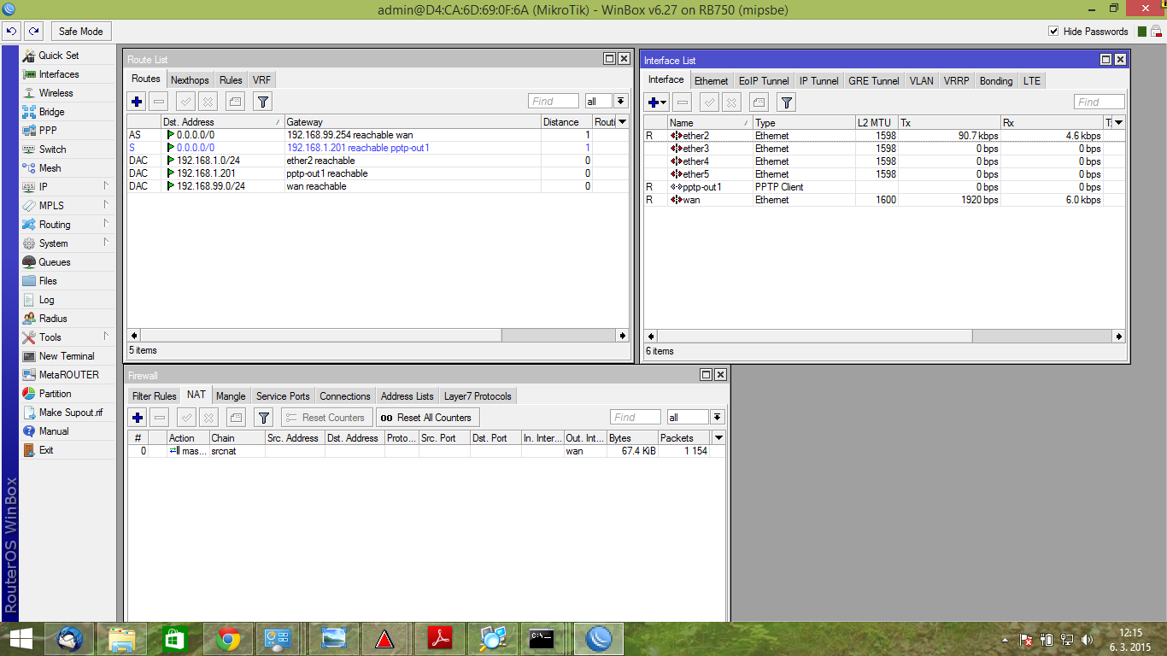Open the filter funnel in Route List
Viewport: 1167px width, 656px height.
(x=263, y=102)
